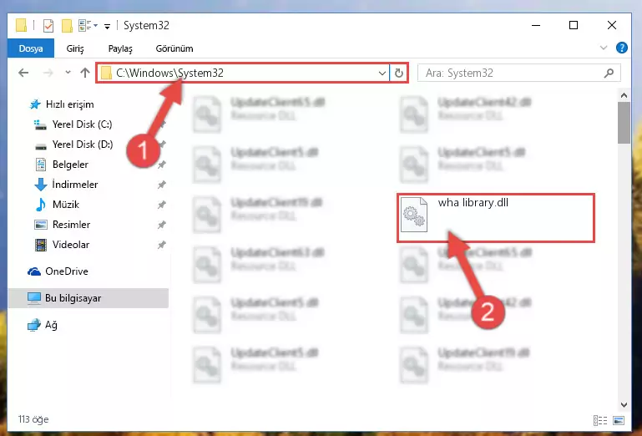Open Help with the blue question icon
The height and width of the screenshot is (436, 642).
[x=621, y=48]
